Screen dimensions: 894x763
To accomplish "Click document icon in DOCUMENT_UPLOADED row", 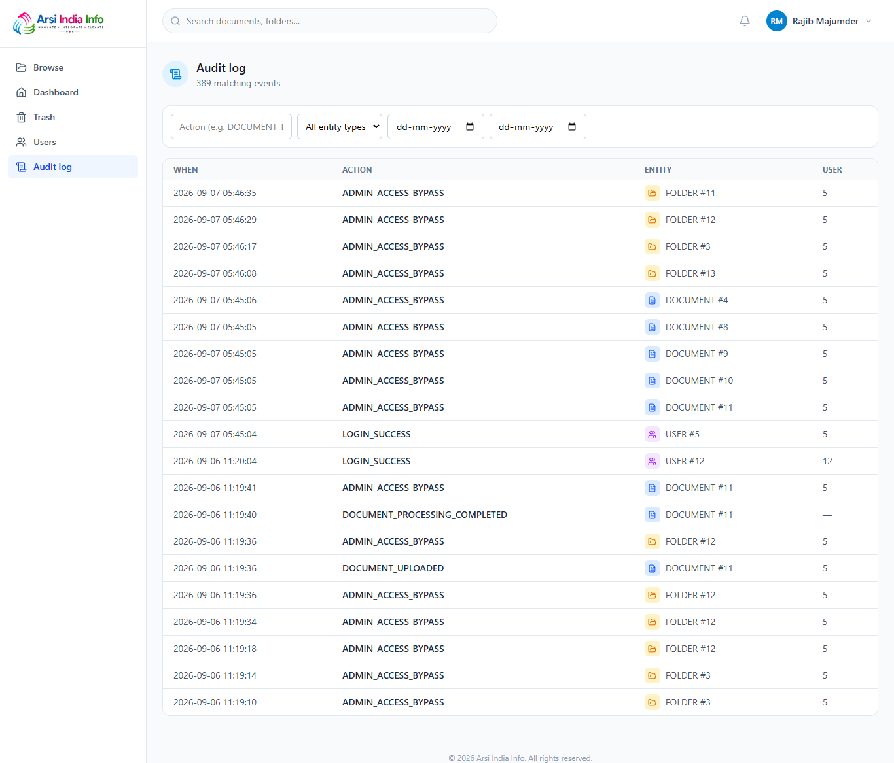I will pos(652,568).
